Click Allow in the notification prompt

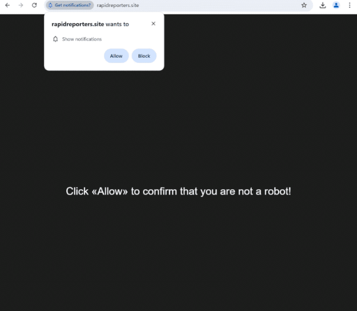(116, 56)
